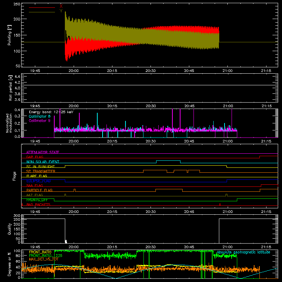
Task: Click the GAP_FLAG label
Action: [35, 157]
